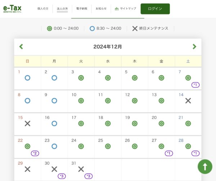This screenshot has height=181, width=216.
Task: Click the sitemap tree icon
Action: tap(117, 9)
